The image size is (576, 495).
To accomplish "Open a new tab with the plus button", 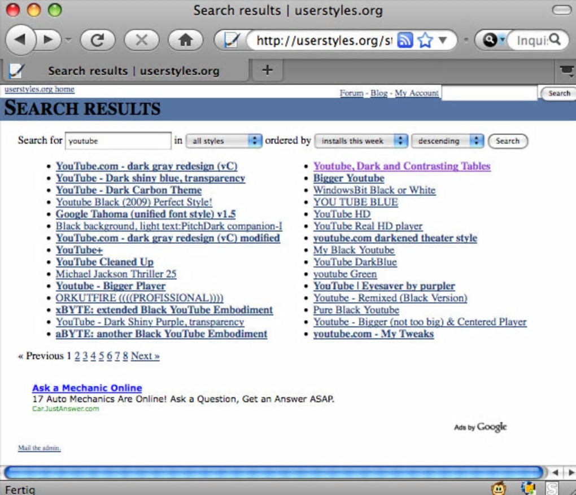I will tap(268, 70).
